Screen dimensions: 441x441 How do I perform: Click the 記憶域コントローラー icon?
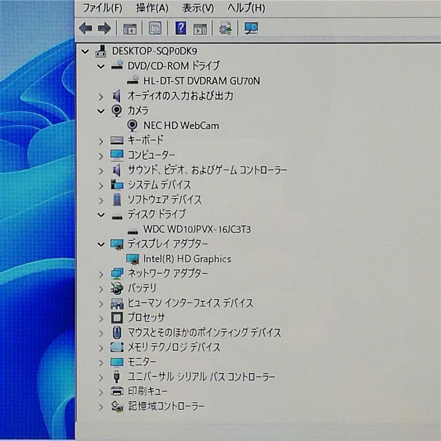[x=117, y=407]
